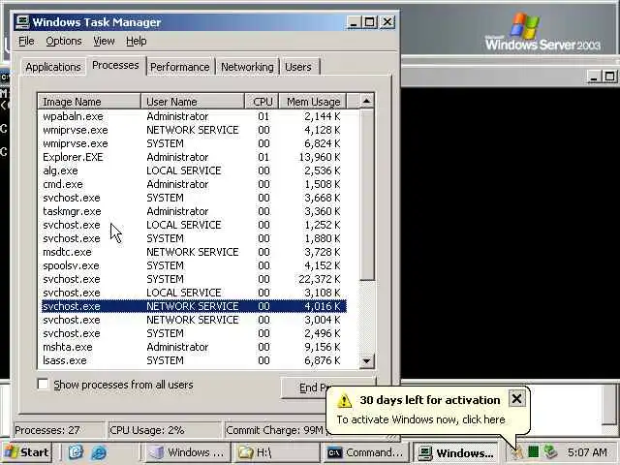Switch to the Performance tab
This screenshot has width=620, height=465.
click(x=180, y=67)
